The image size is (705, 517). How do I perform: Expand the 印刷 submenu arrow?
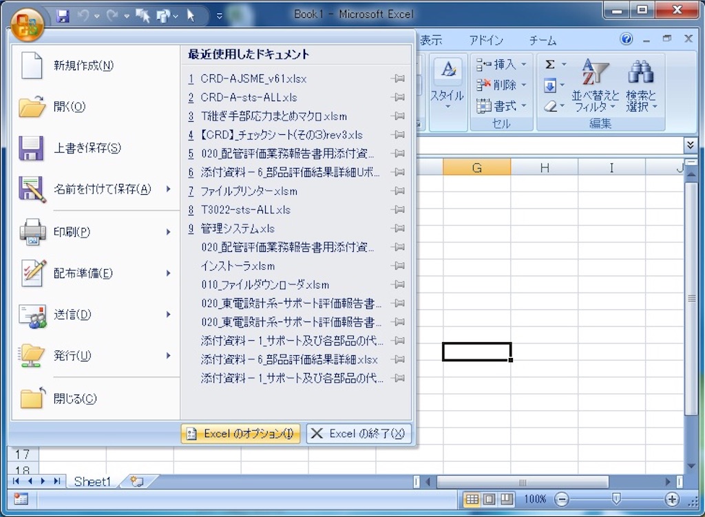pyautogui.click(x=169, y=232)
